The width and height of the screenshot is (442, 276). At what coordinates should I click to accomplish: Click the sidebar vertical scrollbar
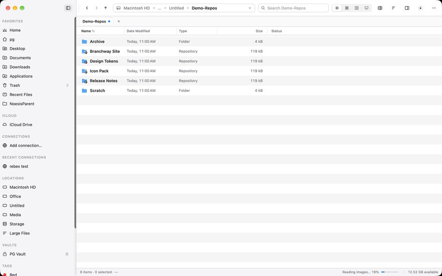coord(75,122)
